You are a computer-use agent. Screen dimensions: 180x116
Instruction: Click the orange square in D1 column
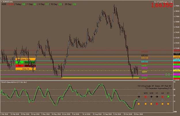168,104
